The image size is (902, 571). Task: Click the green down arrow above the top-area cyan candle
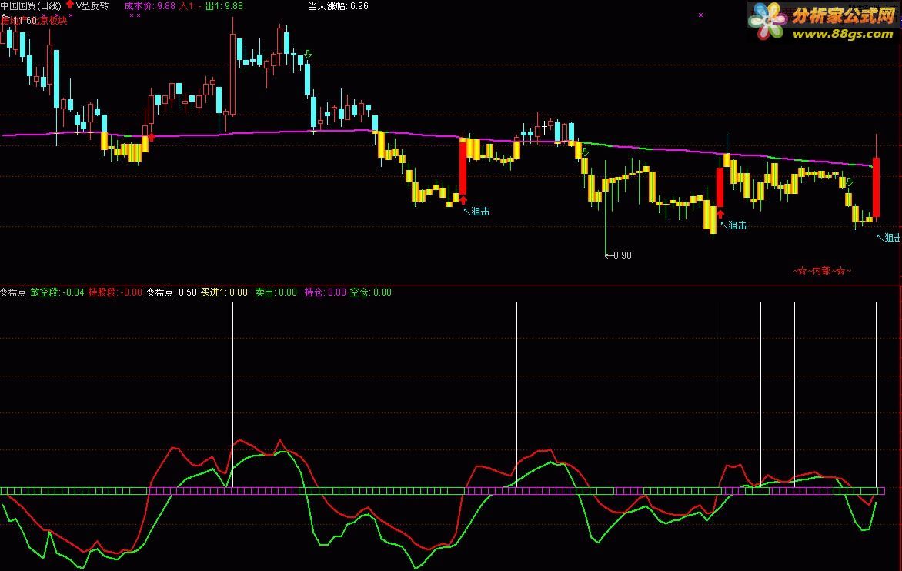[x=308, y=55]
